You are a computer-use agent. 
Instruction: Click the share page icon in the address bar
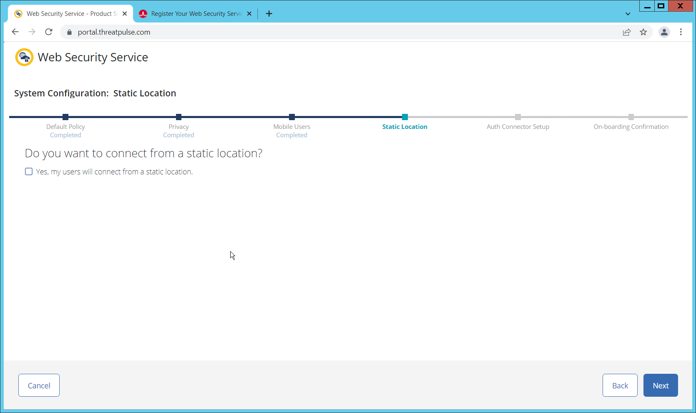pos(626,32)
